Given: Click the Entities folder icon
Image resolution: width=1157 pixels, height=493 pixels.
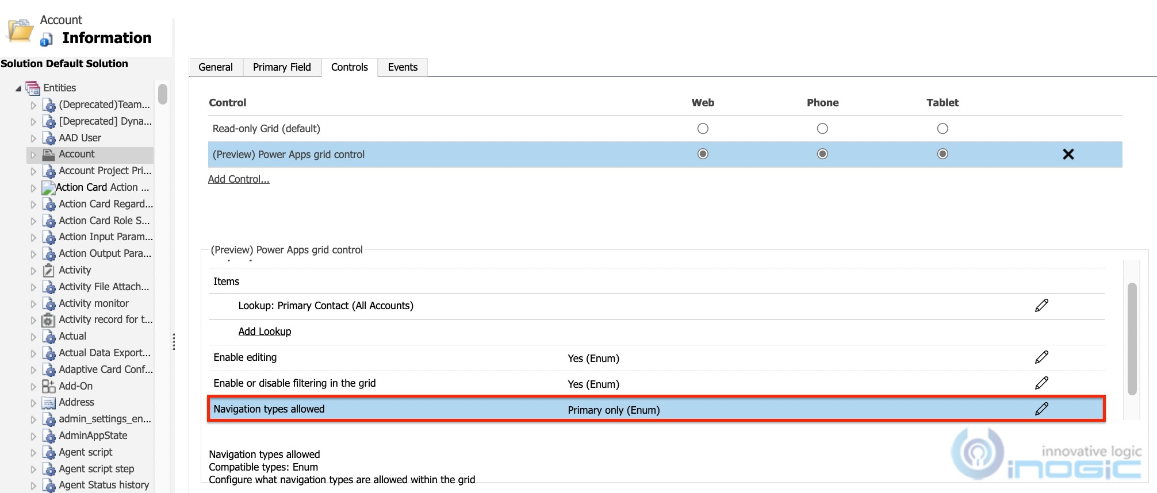Looking at the screenshot, I should coord(33,88).
